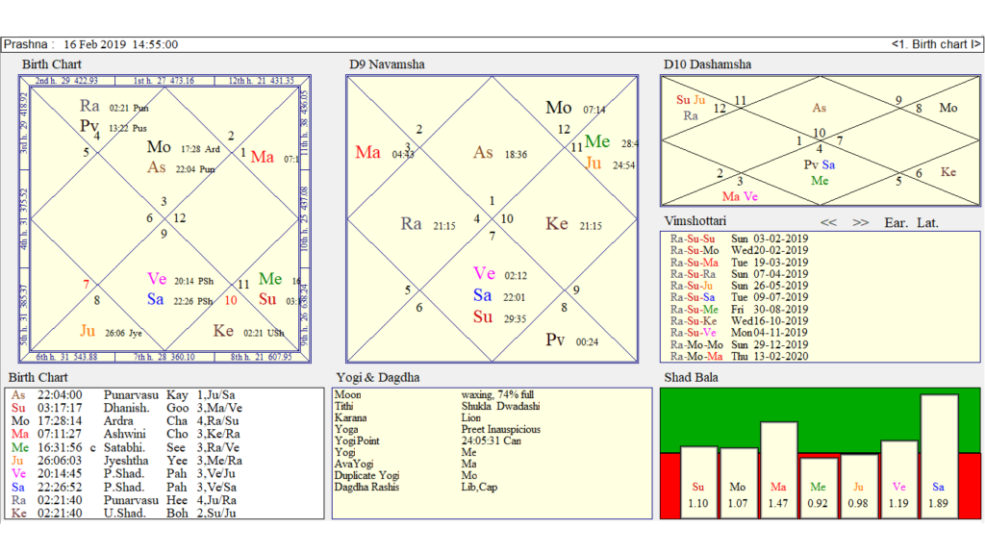Click the Me Satabhi. row in table

126,448
